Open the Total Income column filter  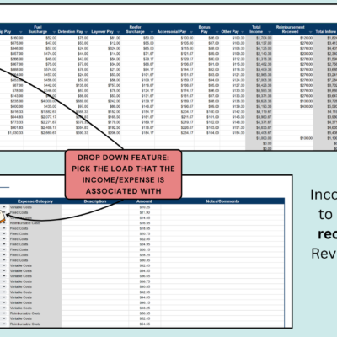tap(270, 32)
